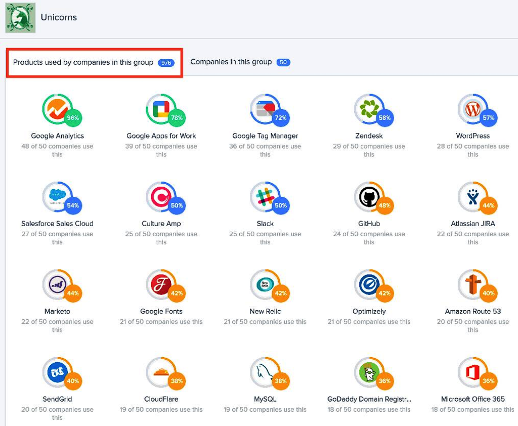Select the Culture Amp icon
518x426 pixels.
[x=161, y=197]
